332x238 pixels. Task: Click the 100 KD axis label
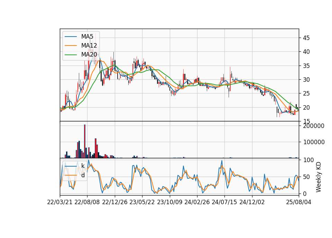(x=309, y=160)
